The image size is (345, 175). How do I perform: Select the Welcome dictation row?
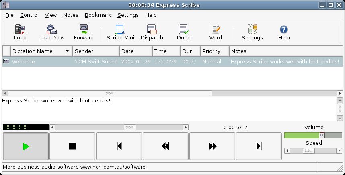pyautogui.click(x=172, y=61)
